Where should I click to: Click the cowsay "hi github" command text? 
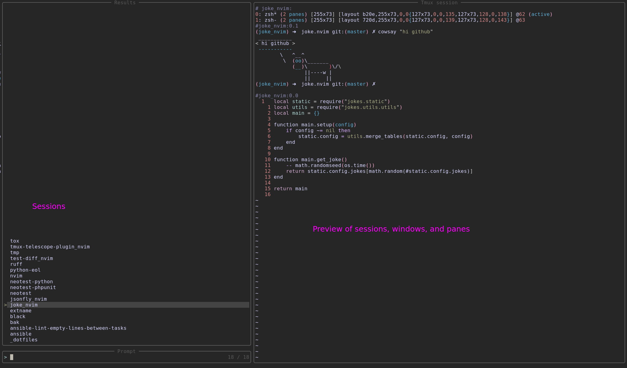tap(405, 32)
